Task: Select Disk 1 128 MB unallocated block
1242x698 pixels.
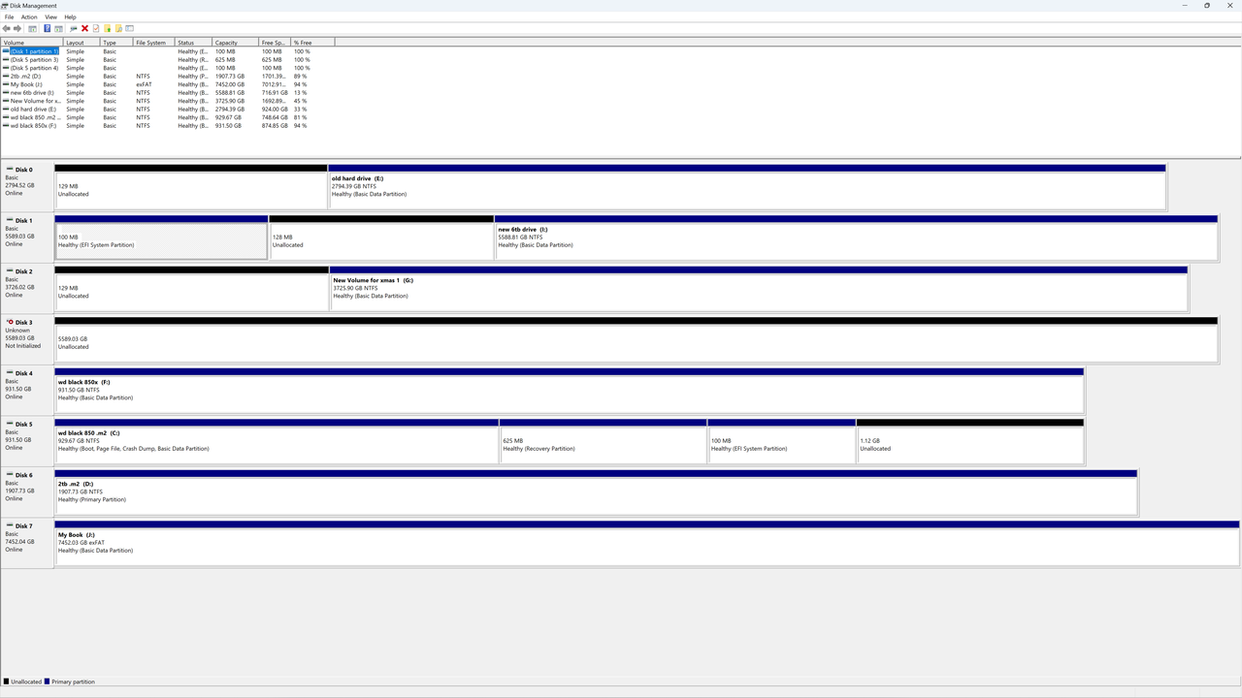Action: pos(381,238)
